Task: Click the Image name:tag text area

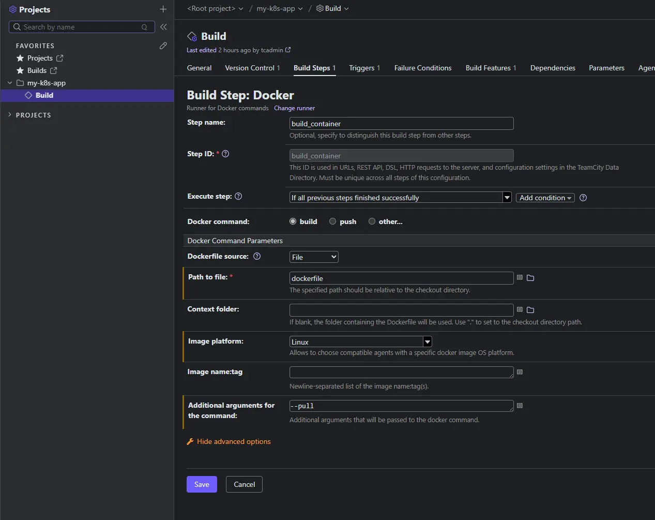Action: 402,372
